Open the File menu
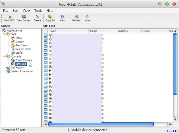Image resolution: width=179 pixels, height=133 pixels. pyautogui.click(x=6, y=11)
